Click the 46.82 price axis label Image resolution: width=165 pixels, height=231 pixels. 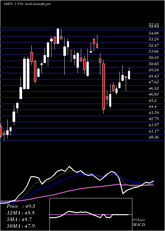[x=154, y=88]
